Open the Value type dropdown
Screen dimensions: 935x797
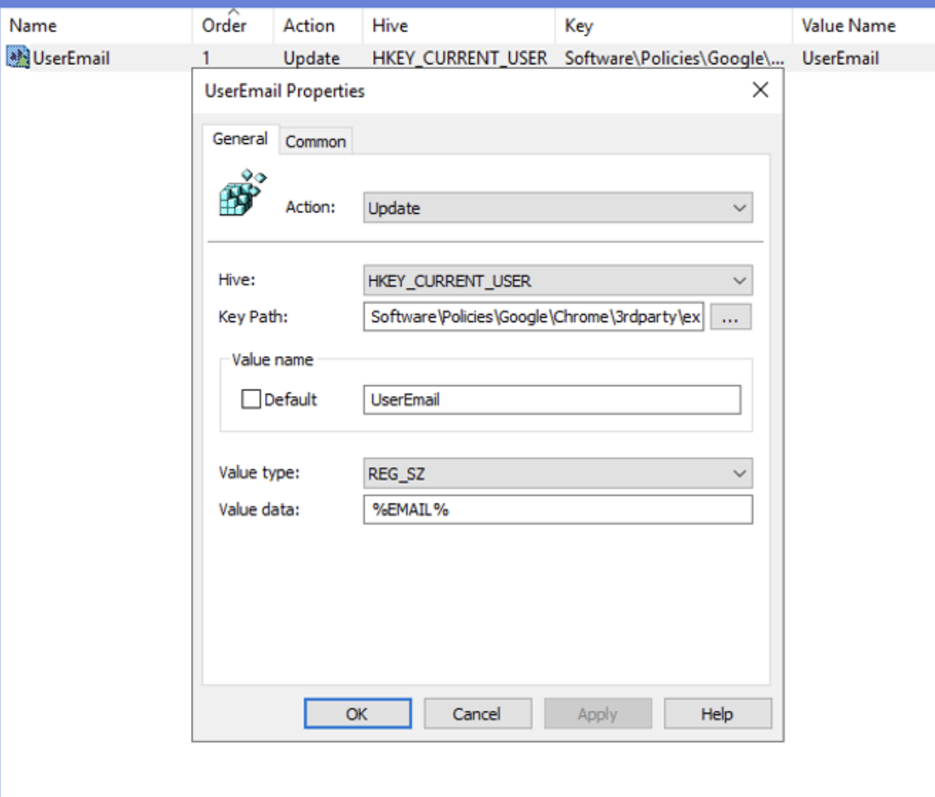click(558, 473)
